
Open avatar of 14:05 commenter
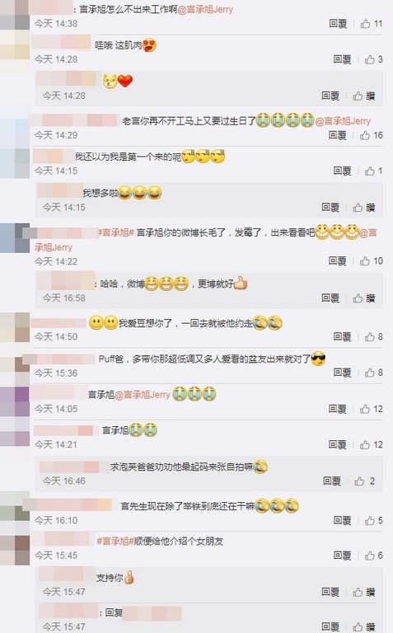(15, 401)
